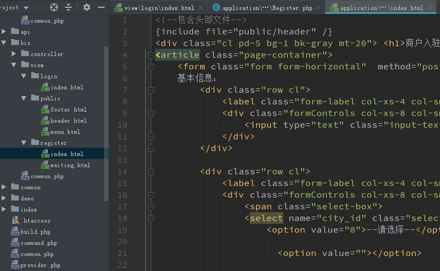Screen dimensions: 440x271
Task: Open project panel settings gear
Action: [x=87, y=7]
